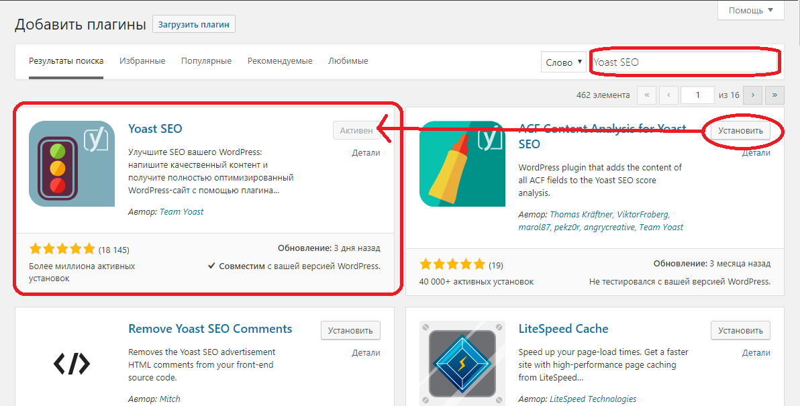Image resolution: width=800 pixels, height=406 pixels.
Task: Click the Обновление: 3 дня назад text
Action: (329, 248)
